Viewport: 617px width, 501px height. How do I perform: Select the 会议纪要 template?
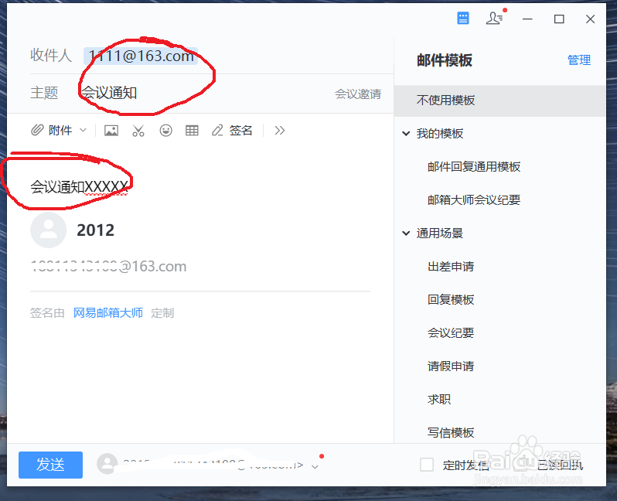pos(451,333)
